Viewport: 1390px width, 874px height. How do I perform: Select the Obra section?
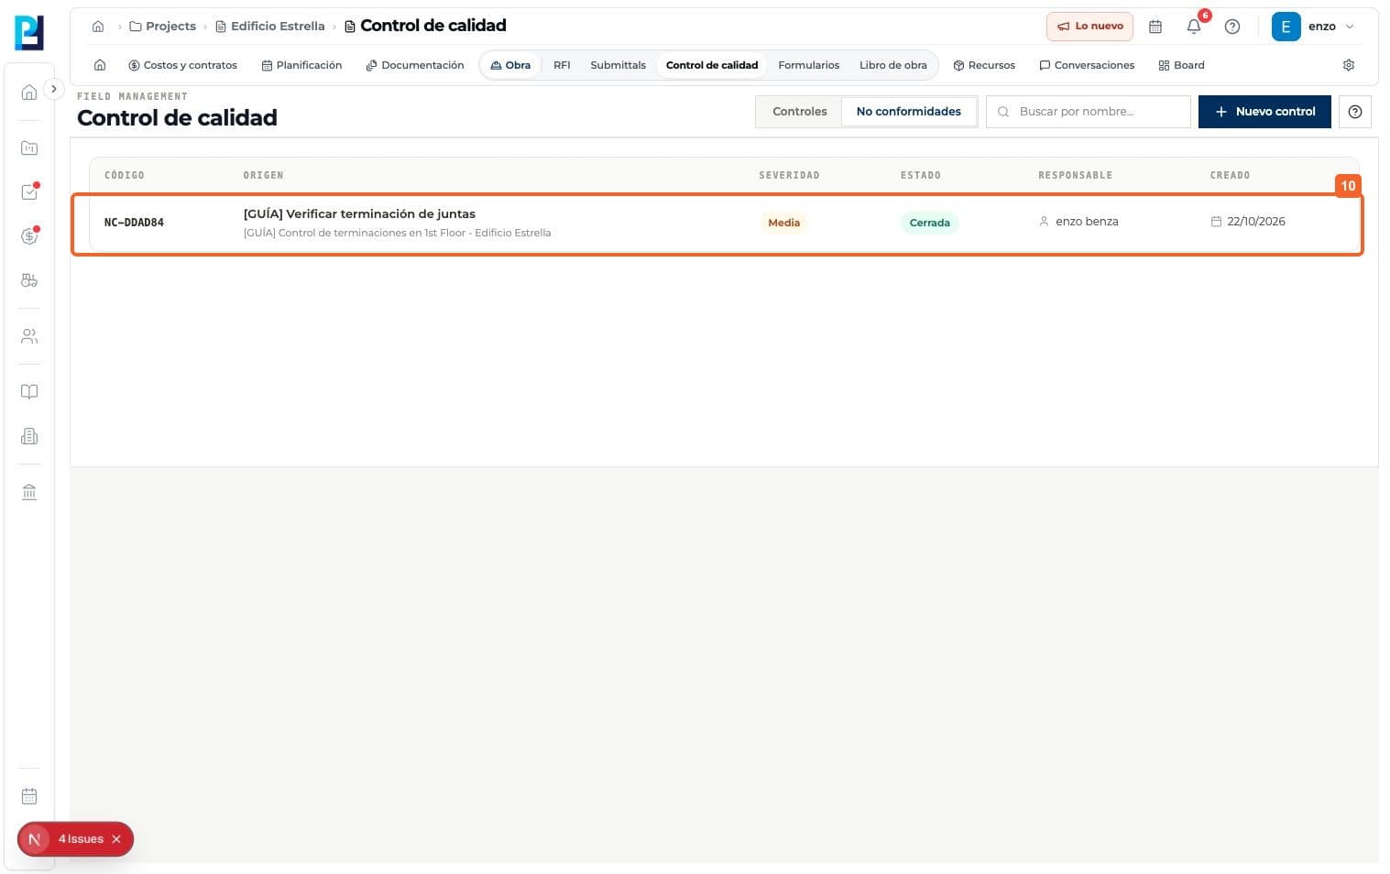coord(510,65)
